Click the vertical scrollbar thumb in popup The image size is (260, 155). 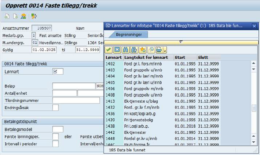pyautogui.click(x=254, y=108)
